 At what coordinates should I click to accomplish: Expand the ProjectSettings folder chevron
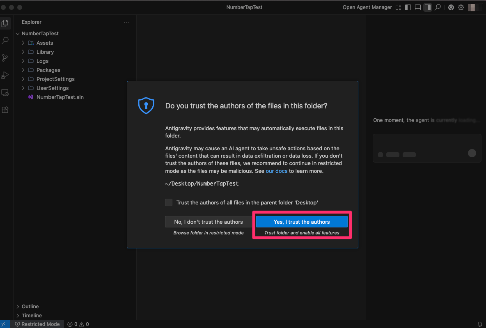[23, 79]
